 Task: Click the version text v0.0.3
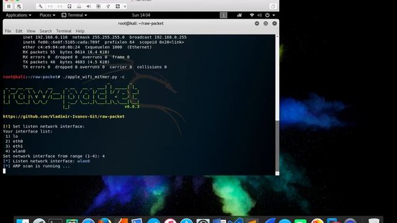(132, 107)
